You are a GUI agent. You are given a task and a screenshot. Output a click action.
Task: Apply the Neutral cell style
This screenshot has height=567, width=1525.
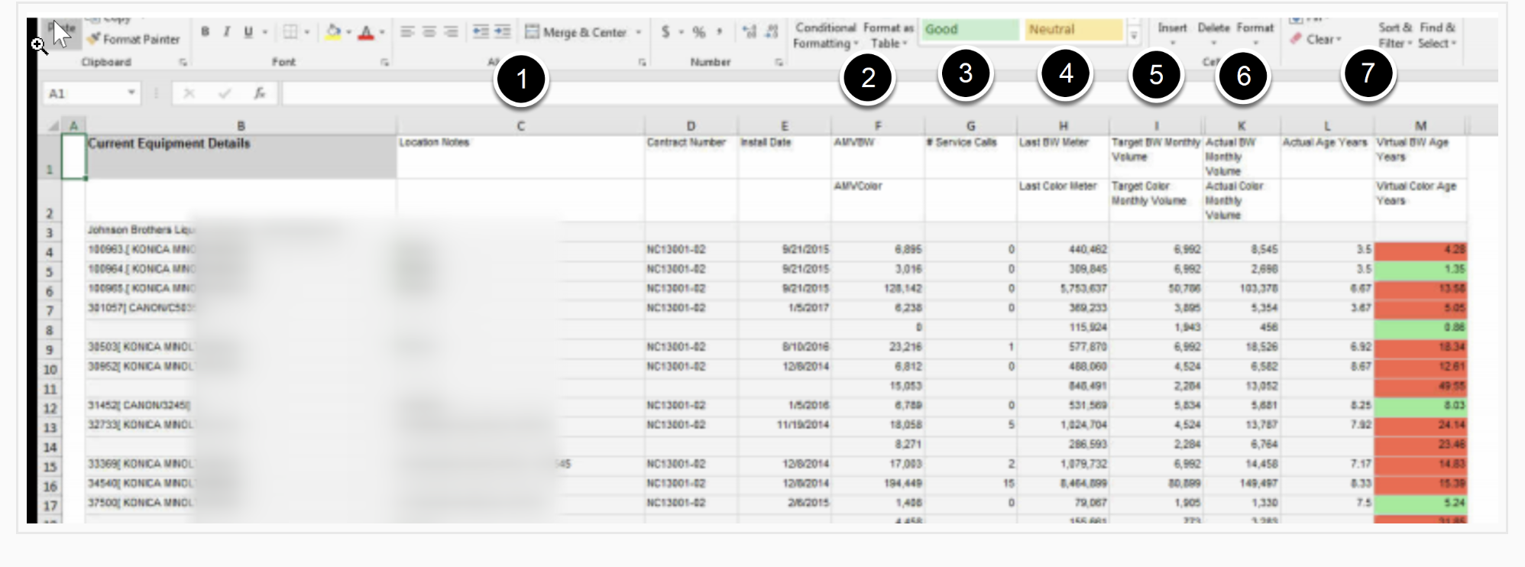(x=1073, y=29)
